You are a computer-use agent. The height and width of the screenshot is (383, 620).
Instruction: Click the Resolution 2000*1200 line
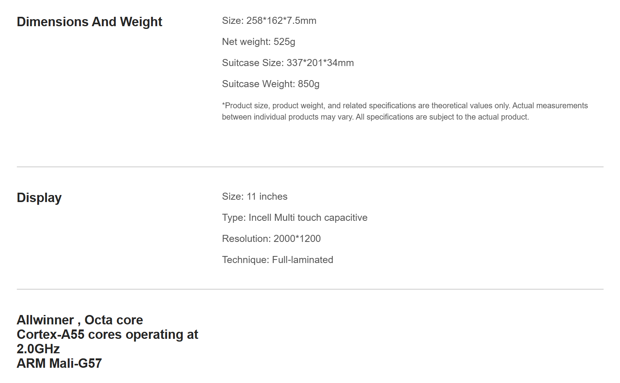pos(271,239)
